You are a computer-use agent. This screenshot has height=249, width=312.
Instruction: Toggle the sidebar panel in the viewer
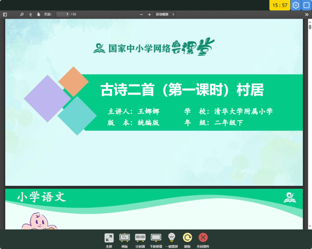point(5,14)
